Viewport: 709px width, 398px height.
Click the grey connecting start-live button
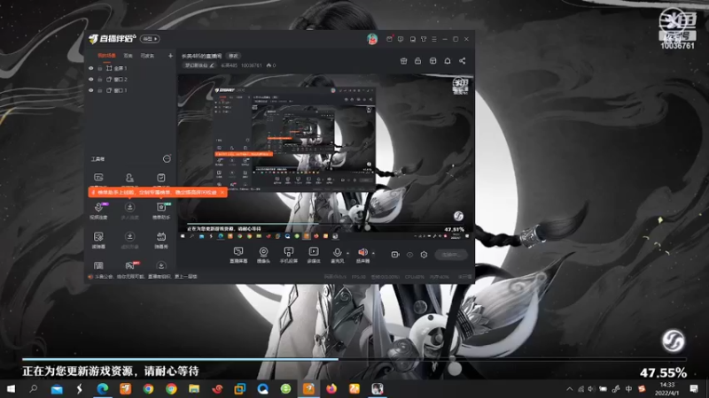(451, 255)
